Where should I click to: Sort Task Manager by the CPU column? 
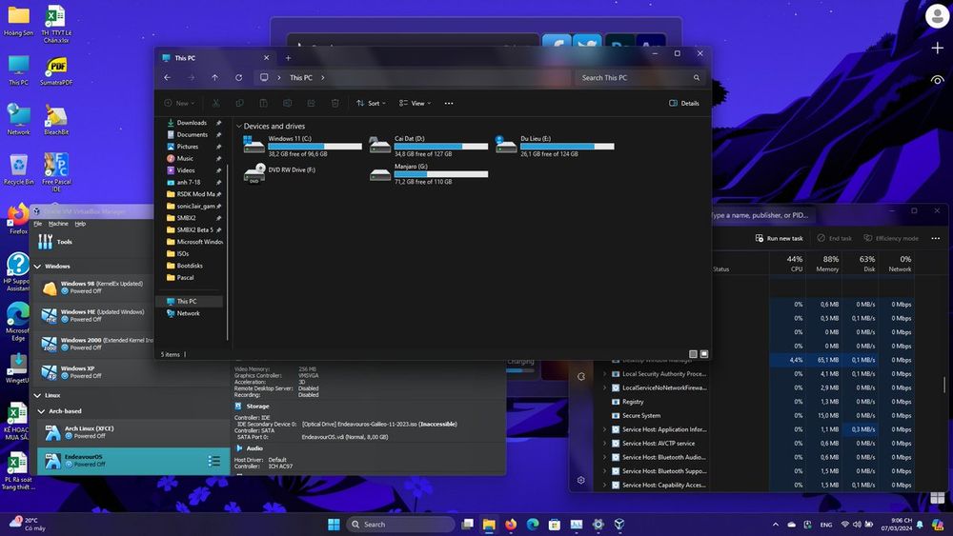(x=795, y=264)
